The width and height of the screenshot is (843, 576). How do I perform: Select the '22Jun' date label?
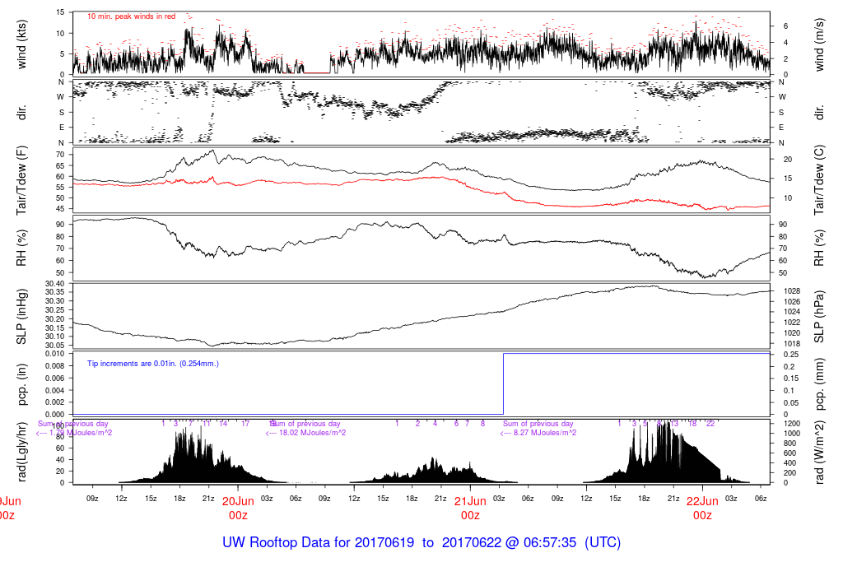click(702, 501)
